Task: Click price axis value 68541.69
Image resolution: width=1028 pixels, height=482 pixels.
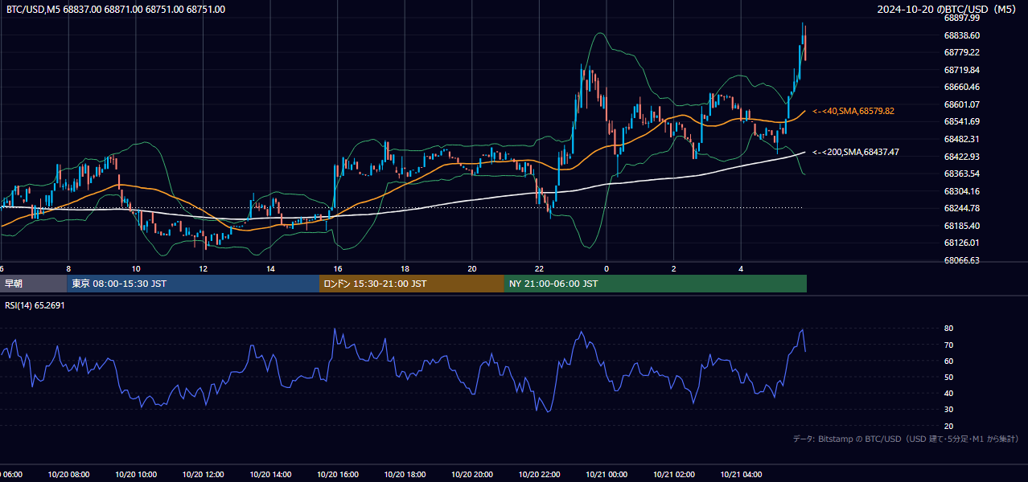Action: pos(962,121)
